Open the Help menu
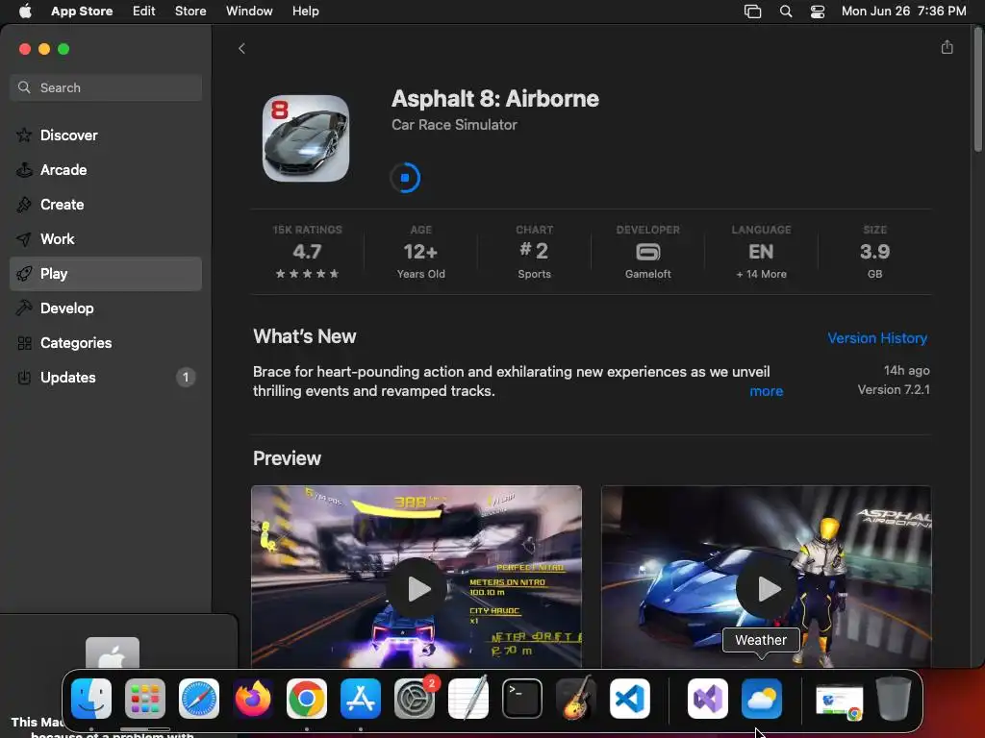This screenshot has width=985, height=738. [305, 12]
